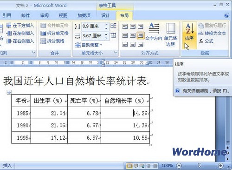Align center alignment icon

133,35
